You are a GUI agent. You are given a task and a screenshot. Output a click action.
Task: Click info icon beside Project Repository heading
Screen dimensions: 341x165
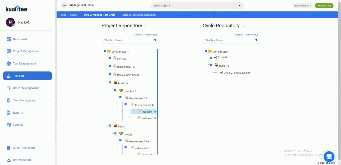[x=146, y=27]
